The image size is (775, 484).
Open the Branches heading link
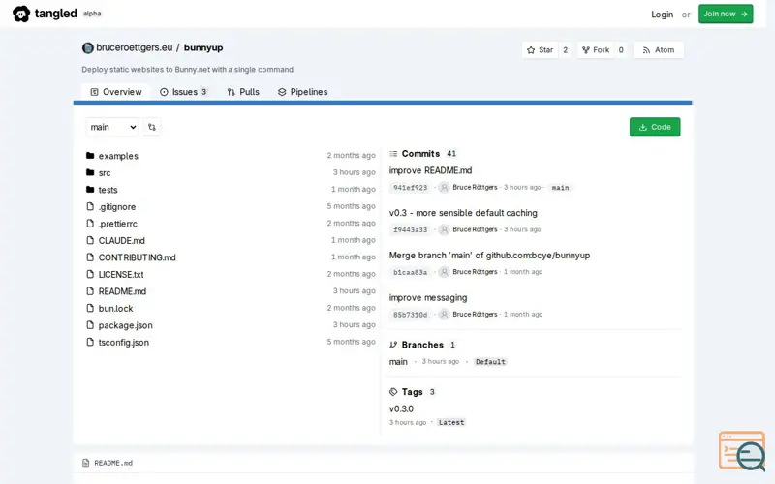click(x=422, y=345)
